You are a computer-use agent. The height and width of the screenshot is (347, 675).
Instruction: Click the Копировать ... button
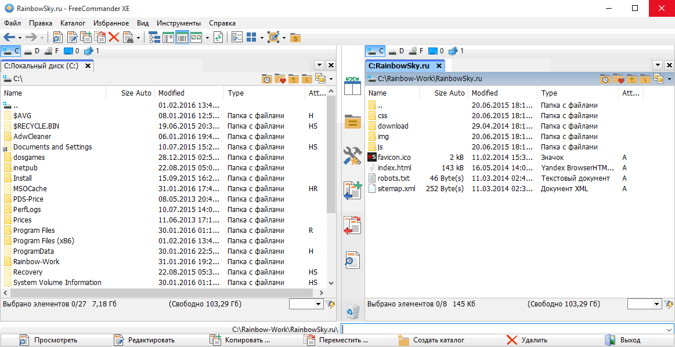pos(239,341)
